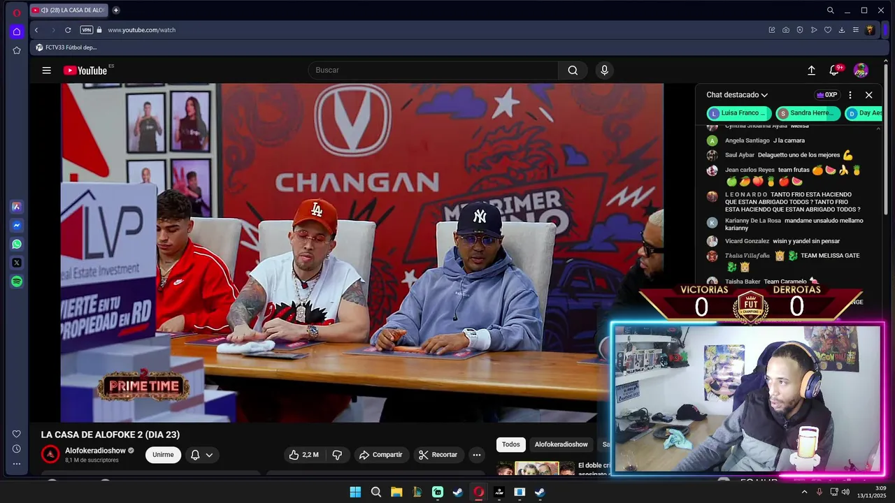Image resolution: width=895 pixels, height=503 pixels.
Task: Open the Alofokeradioshow channel name link
Action: pos(95,451)
